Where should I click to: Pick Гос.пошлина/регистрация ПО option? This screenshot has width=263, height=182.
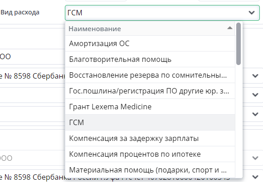click(x=150, y=91)
